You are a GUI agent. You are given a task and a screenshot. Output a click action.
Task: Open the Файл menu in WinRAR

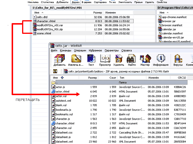point(54,50)
